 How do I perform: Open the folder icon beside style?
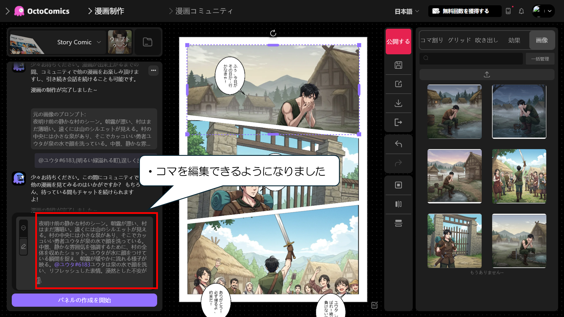click(x=147, y=42)
